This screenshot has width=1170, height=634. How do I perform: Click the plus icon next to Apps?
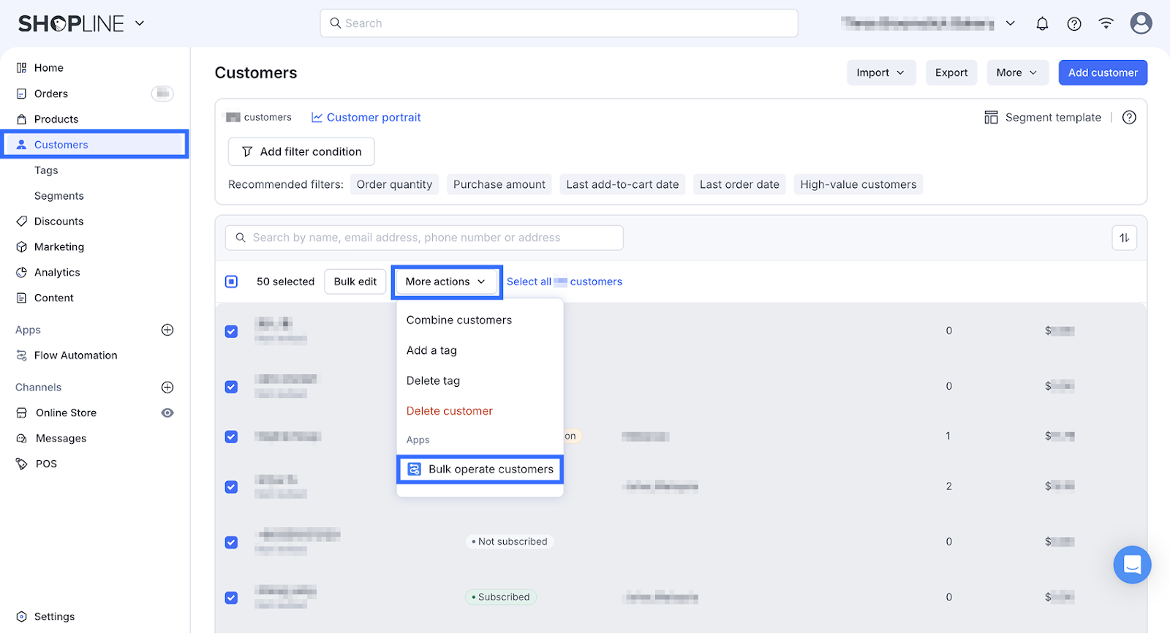click(x=167, y=330)
